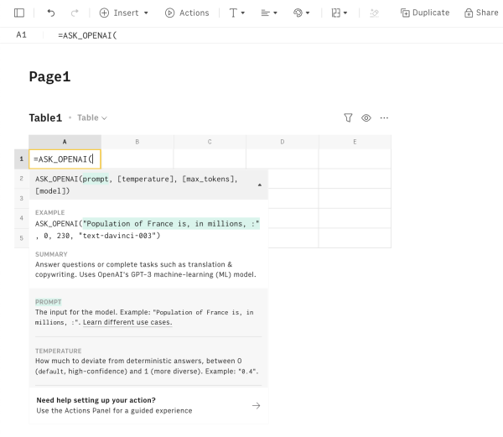Click the formula bar with =ASK_OPENAI(
This screenshot has width=503, height=437.
point(87,35)
